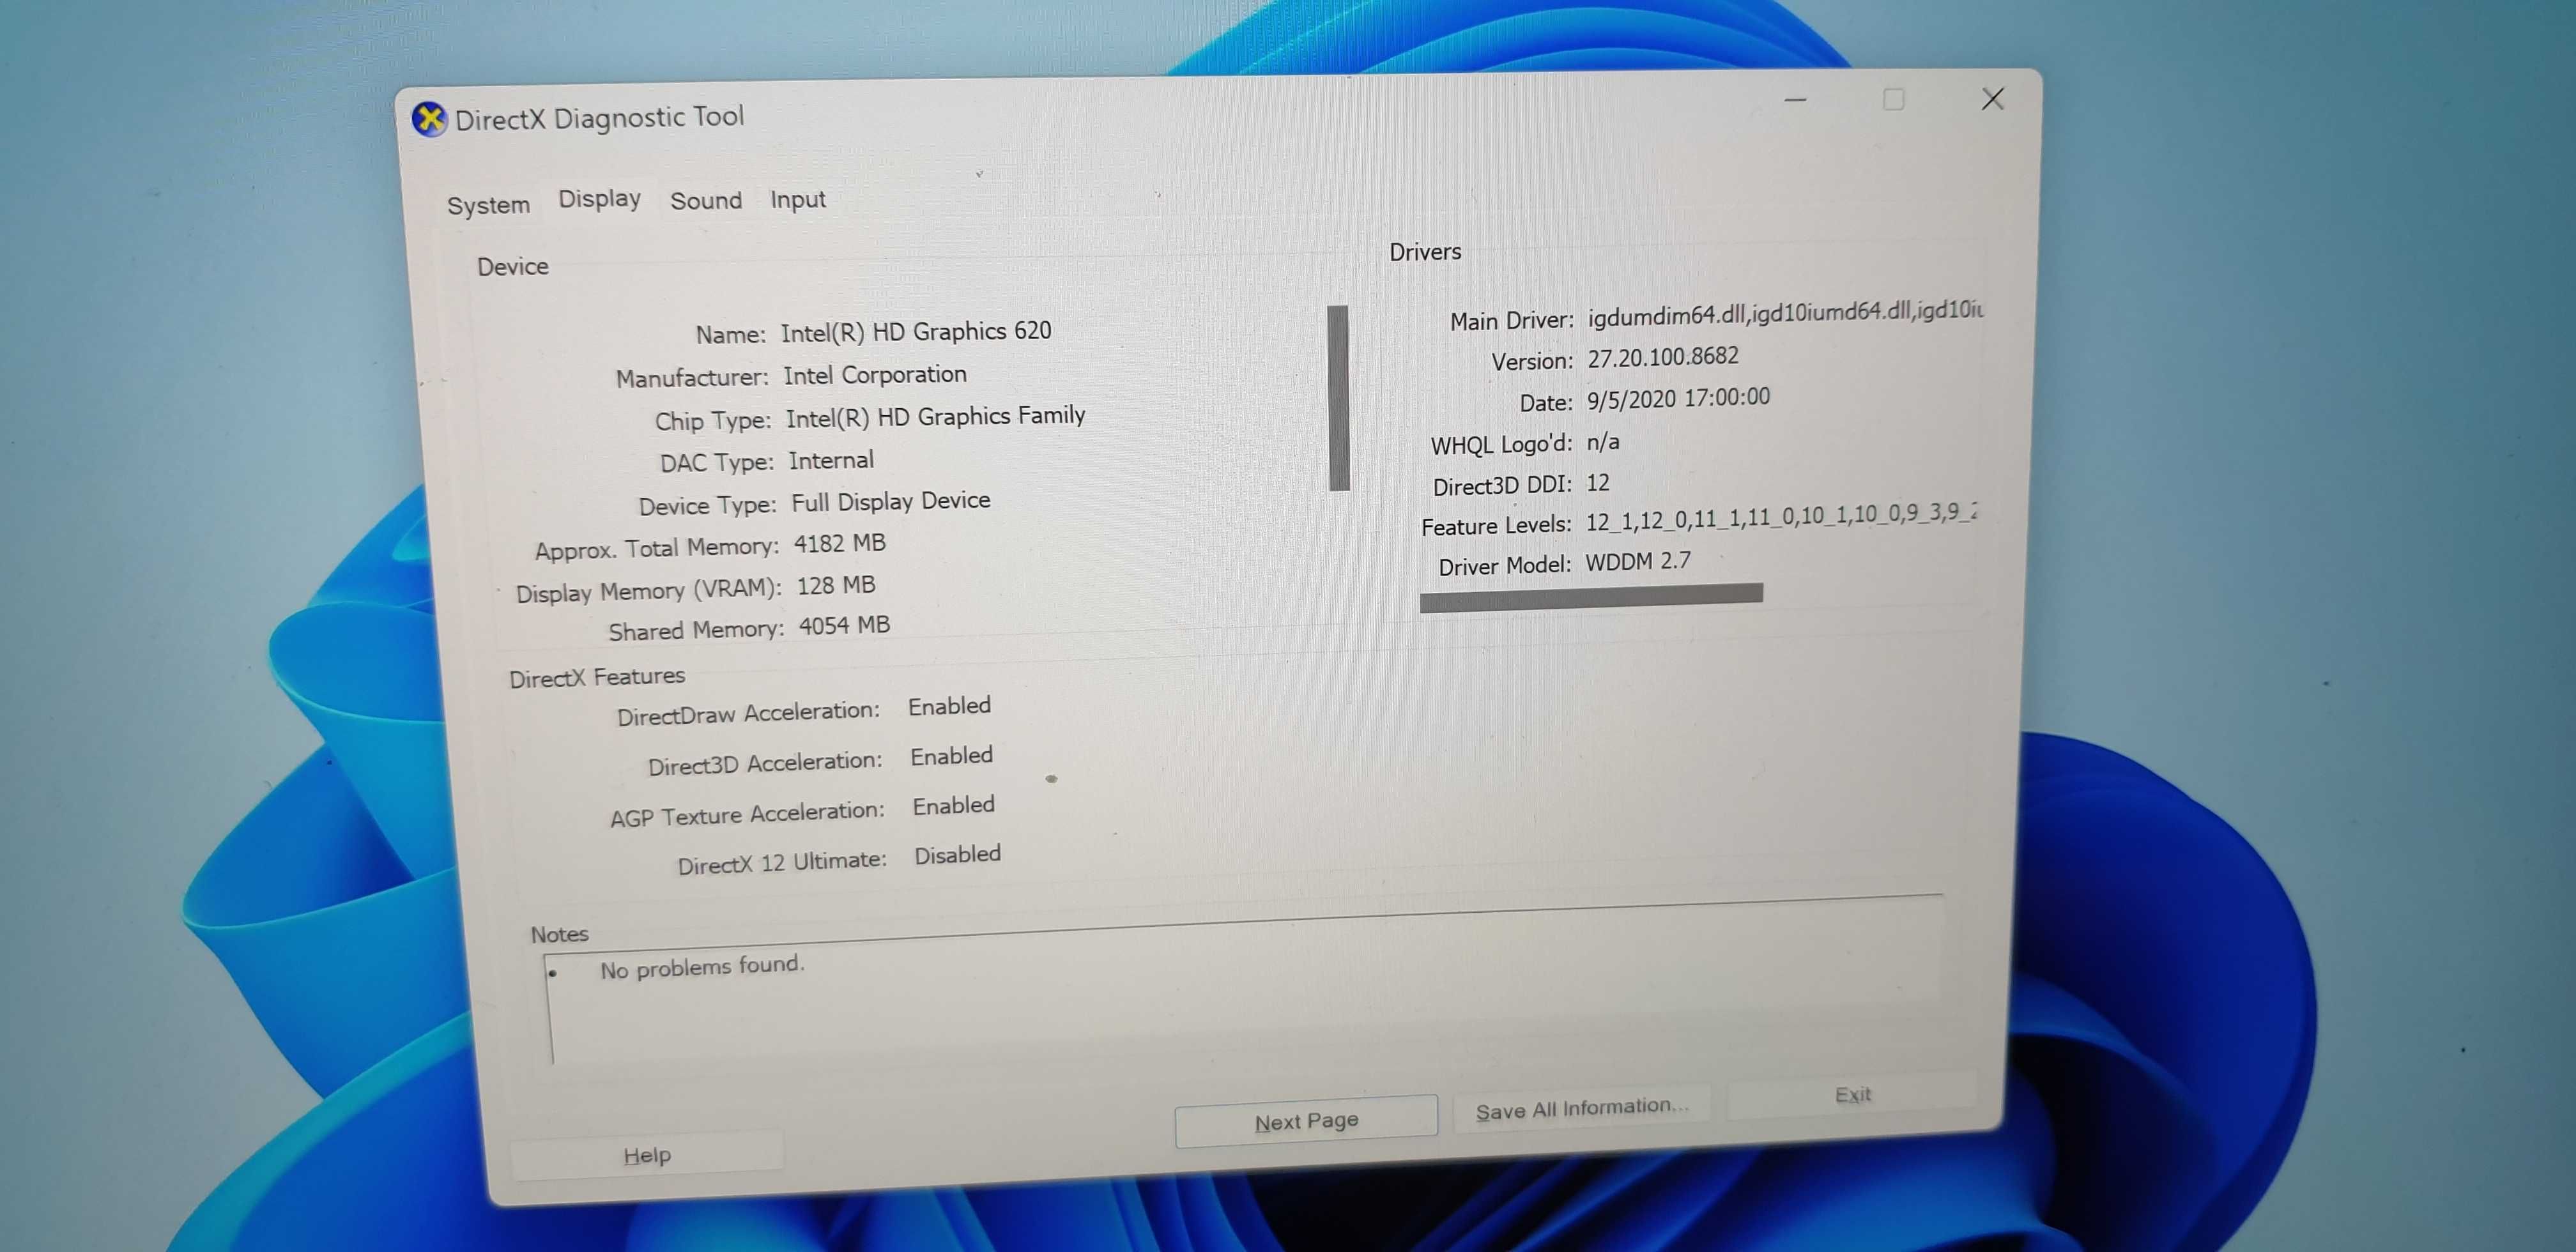Click the DirectX Diagnostic Tool title icon

tap(430, 120)
